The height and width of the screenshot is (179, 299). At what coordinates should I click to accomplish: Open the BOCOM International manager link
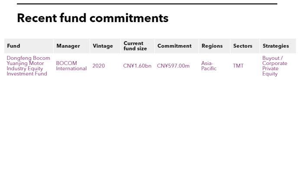click(71, 66)
